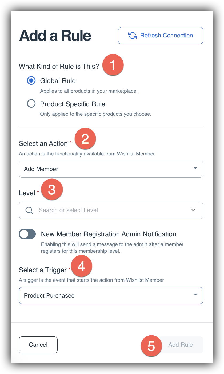Click the refresh arrows icon

(x=133, y=36)
